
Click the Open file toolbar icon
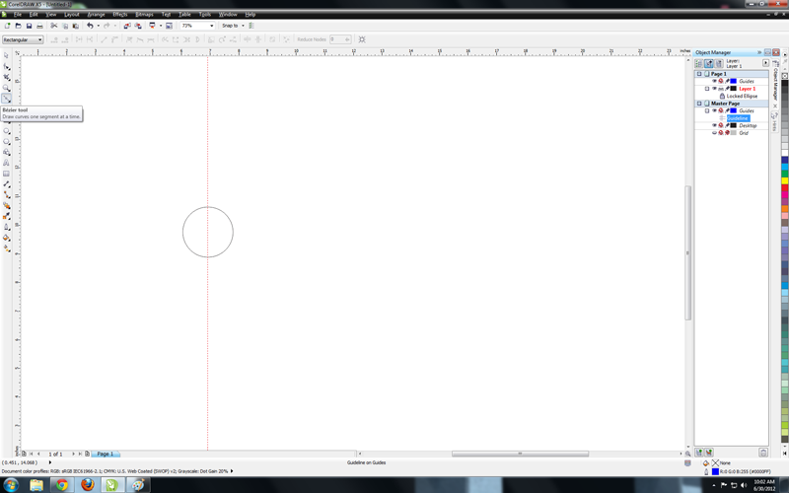(18, 26)
